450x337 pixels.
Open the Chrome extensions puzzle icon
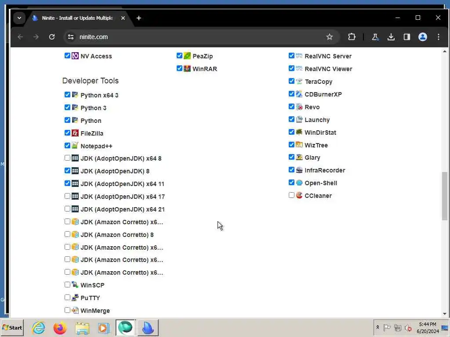click(352, 37)
